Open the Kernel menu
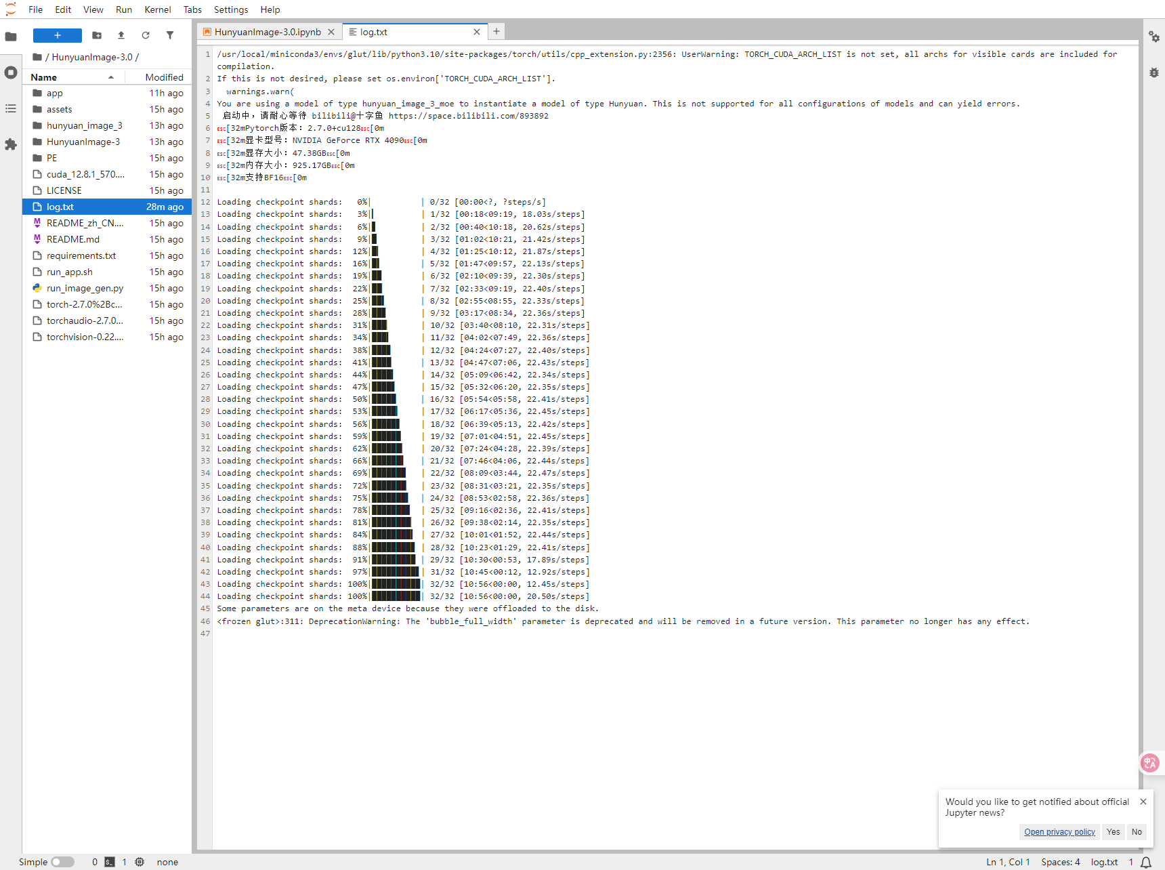The height and width of the screenshot is (870, 1165). (157, 9)
